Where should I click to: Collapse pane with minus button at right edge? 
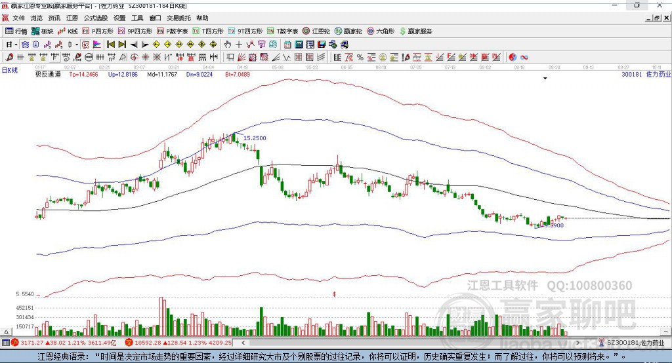665,332
